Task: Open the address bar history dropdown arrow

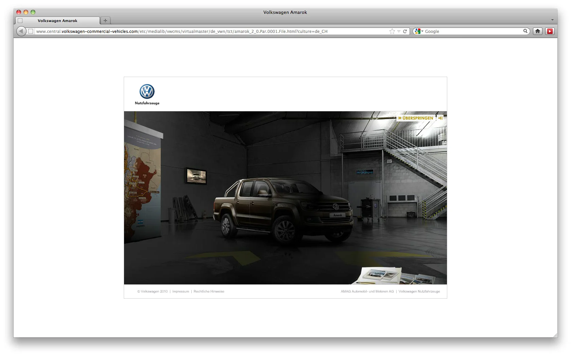Action: coord(399,31)
